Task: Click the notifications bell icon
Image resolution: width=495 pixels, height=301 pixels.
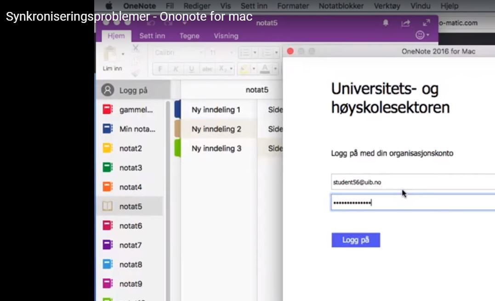Action: [x=386, y=23]
